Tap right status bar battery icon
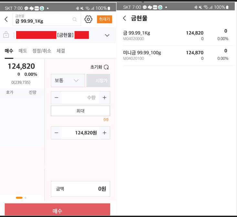Screen dimensions: 237x217 (227, 7)
